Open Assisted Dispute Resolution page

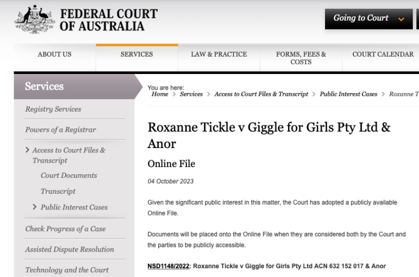point(70,250)
